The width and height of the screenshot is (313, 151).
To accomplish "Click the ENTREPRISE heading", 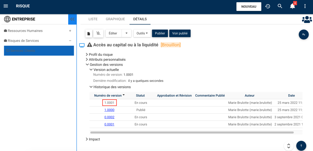I will pyautogui.click(x=23, y=19).
